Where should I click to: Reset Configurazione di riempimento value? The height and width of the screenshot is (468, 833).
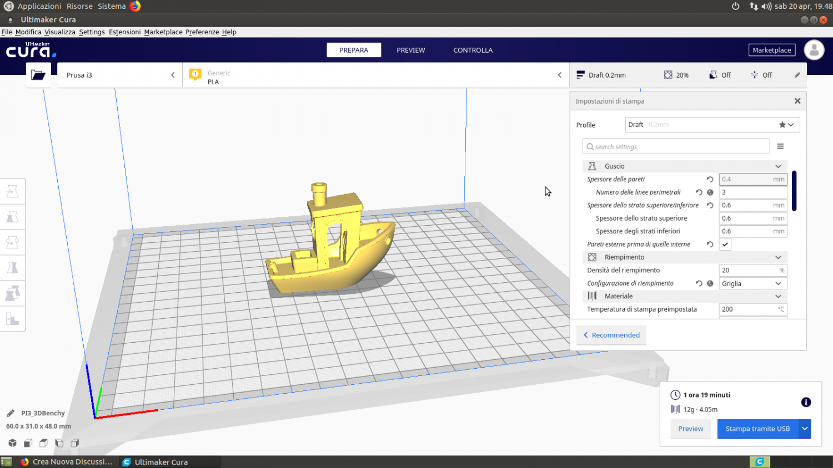point(699,283)
